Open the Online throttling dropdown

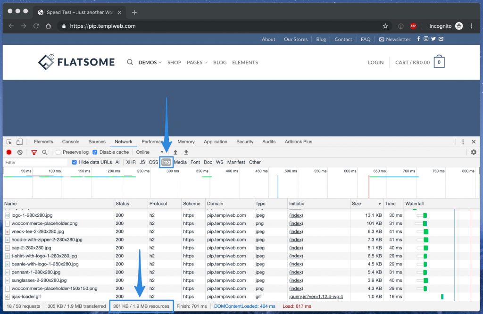coord(150,152)
